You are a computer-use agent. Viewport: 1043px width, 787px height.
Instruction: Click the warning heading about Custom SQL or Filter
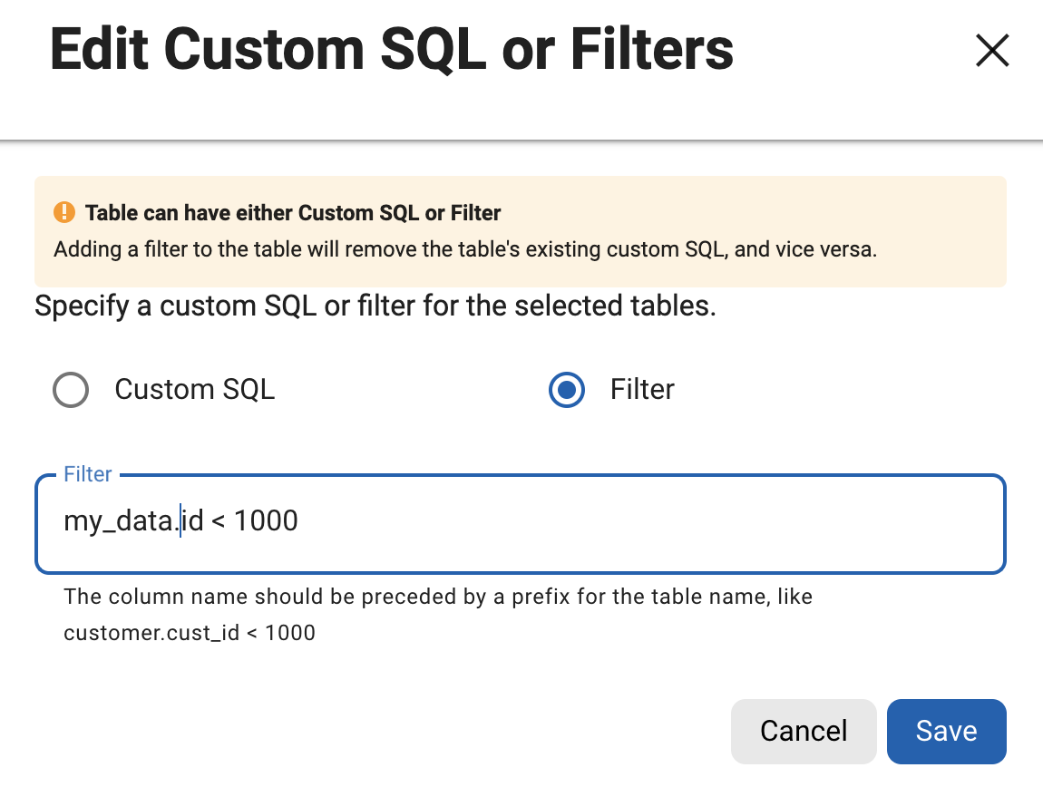coord(293,214)
